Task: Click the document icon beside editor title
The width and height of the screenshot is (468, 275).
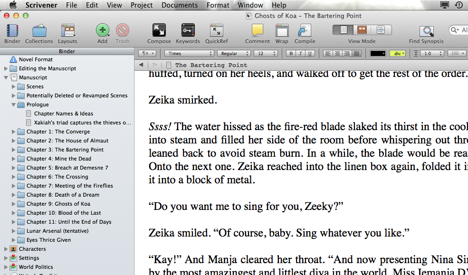Action: point(169,65)
